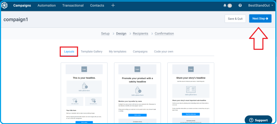Click the Next Step button
This screenshot has height=124, width=277.
(x=260, y=19)
